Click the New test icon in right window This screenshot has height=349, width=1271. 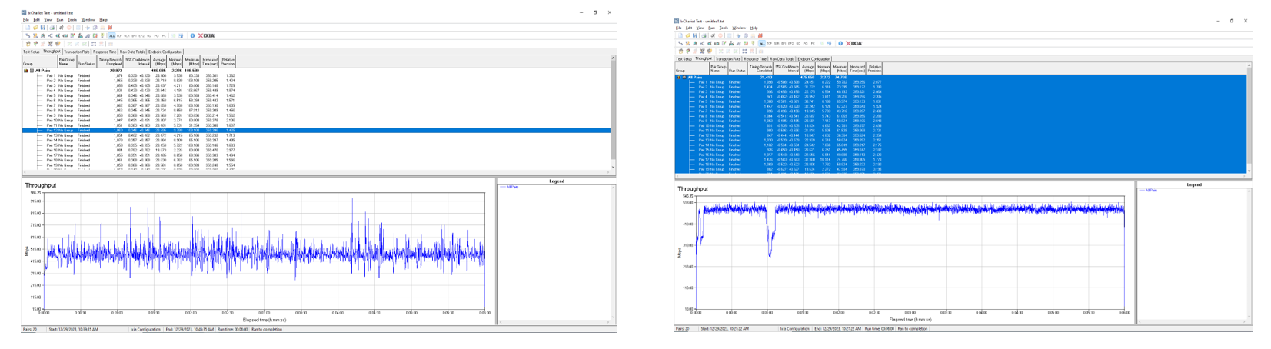point(680,35)
